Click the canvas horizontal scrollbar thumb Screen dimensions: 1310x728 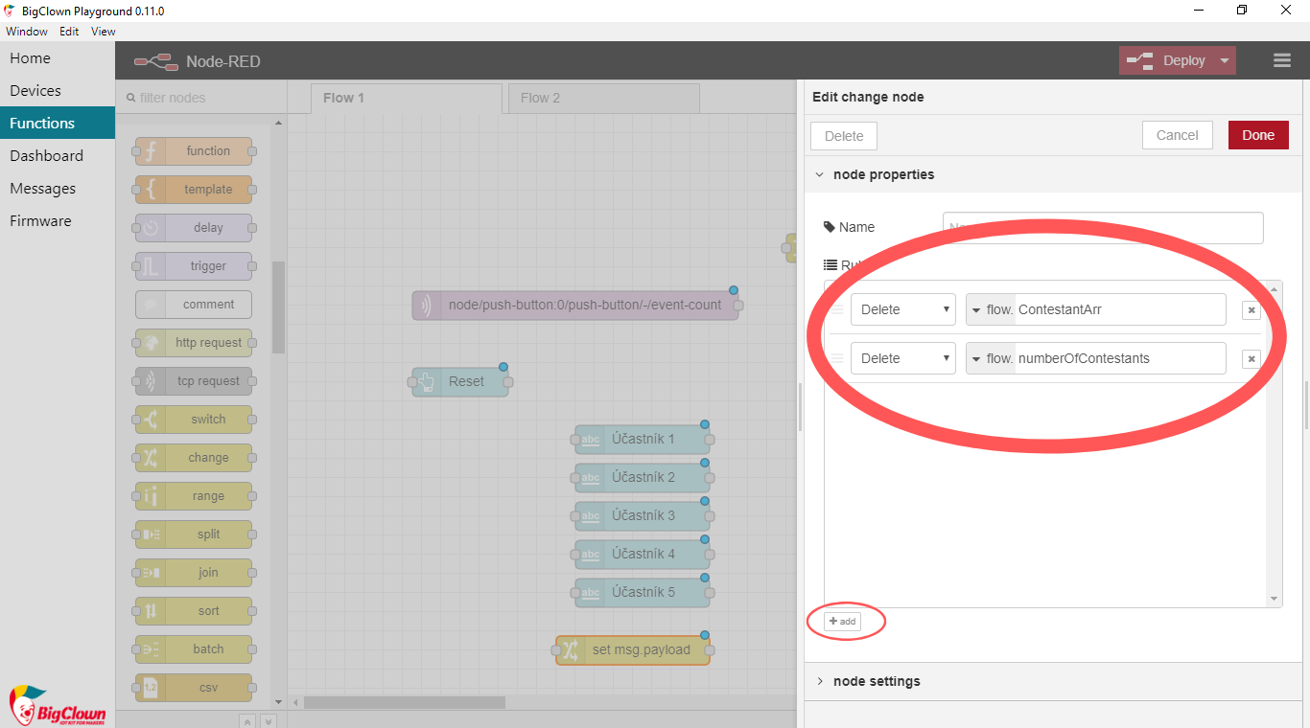point(405,702)
